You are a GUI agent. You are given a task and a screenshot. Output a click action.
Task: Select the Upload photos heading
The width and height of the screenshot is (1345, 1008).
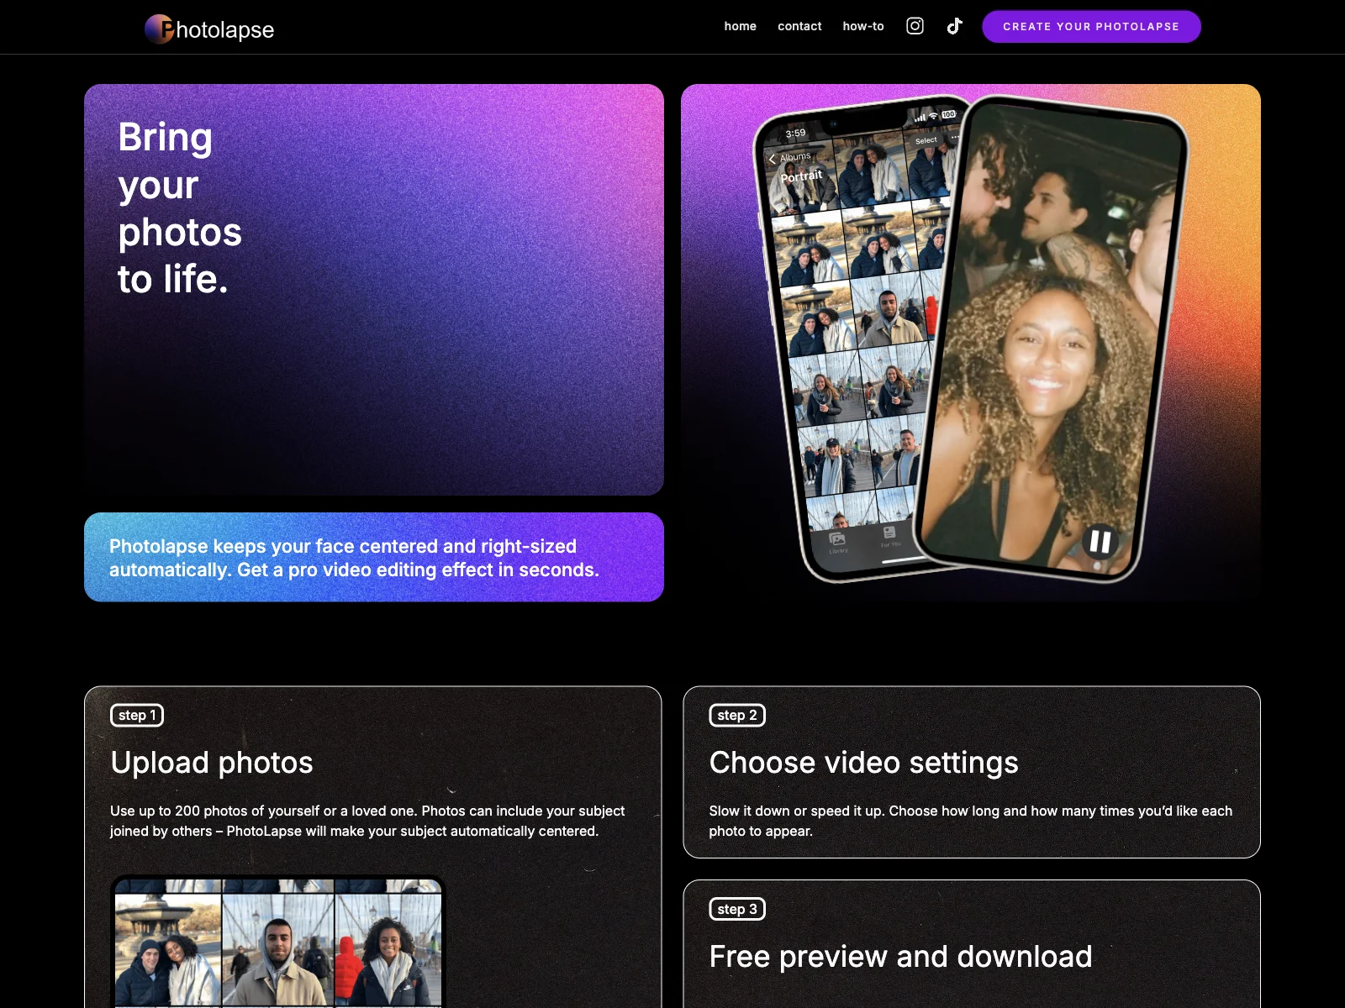[x=212, y=762]
